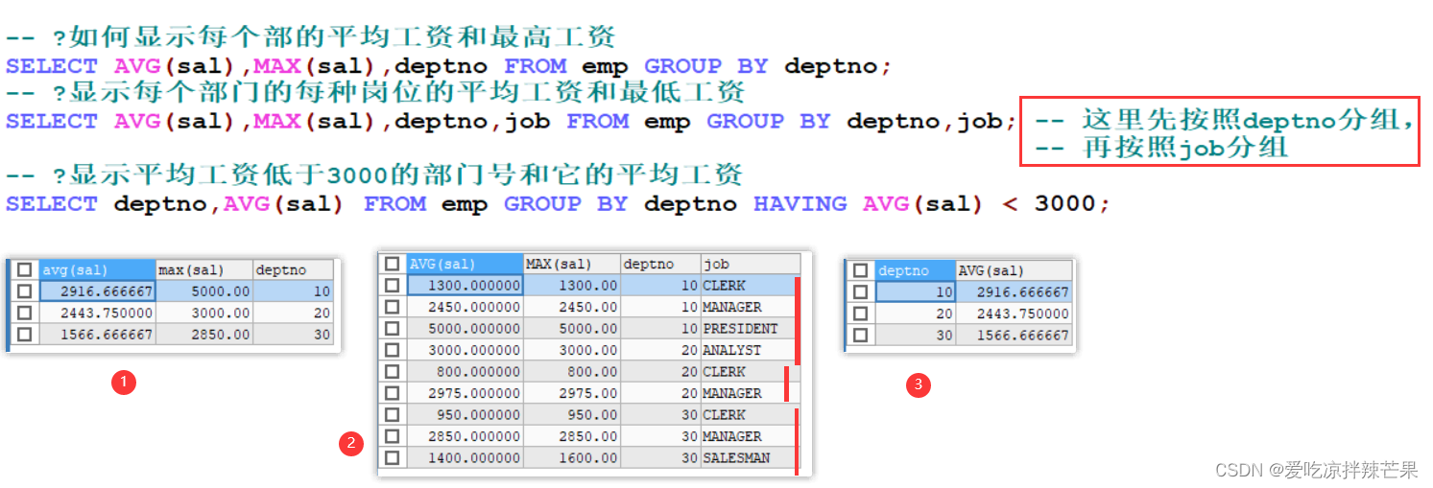
Task: Tick header checkbox of the two-column deptno/AVG grid
Action: (x=860, y=270)
